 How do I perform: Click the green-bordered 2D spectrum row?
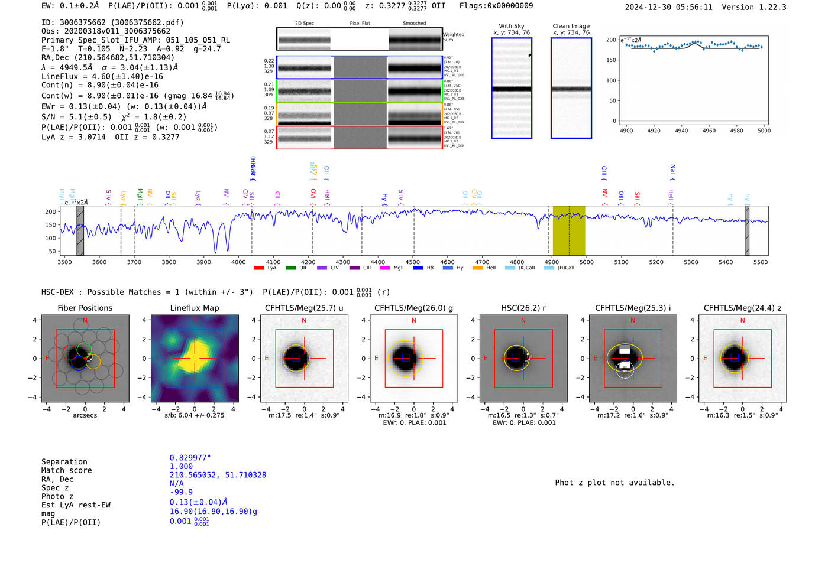[x=360, y=91]
